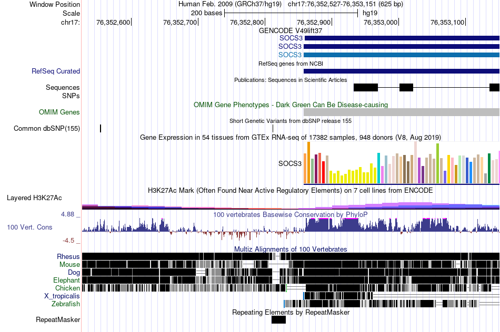Click the Mouse alignment label
500x332 pixels.
(69, 265)
